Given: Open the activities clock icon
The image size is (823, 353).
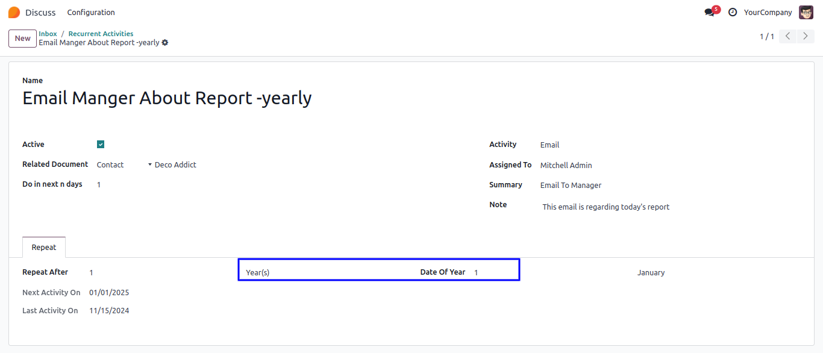Looking at the screenshot, I should click(733, 12).
